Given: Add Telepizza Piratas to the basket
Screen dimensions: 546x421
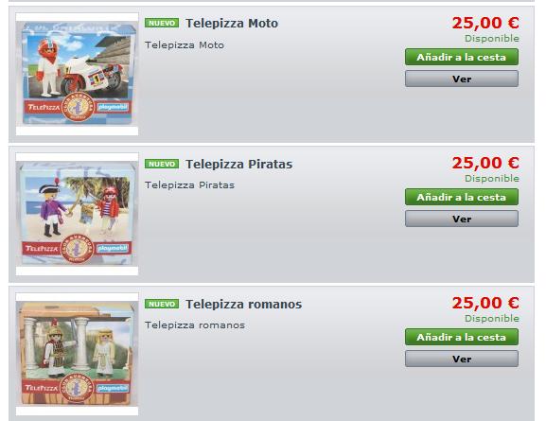Looking at the screenshot, I should pos(462,197).
